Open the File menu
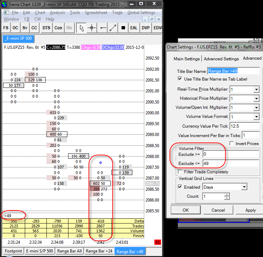Image resolution: width=263 pixels, height=257 pixels. (x=15, y=13)
